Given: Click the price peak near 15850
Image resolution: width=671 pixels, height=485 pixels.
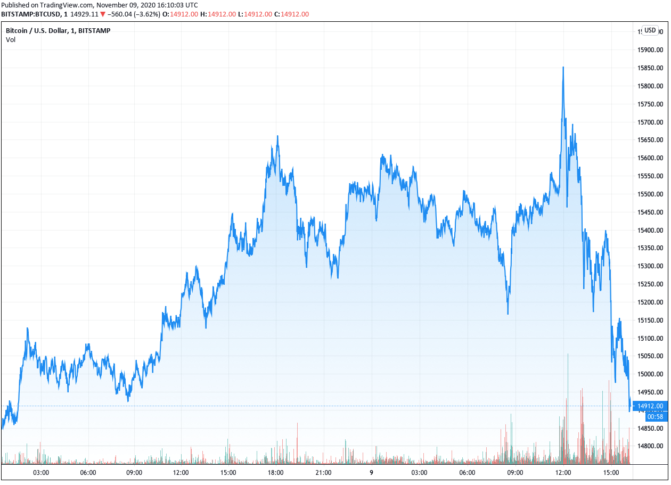Looking at the screenshot, I should 563,68.
